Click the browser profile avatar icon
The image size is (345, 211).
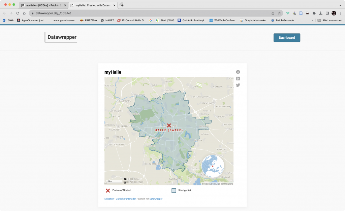tap(334, 13)
